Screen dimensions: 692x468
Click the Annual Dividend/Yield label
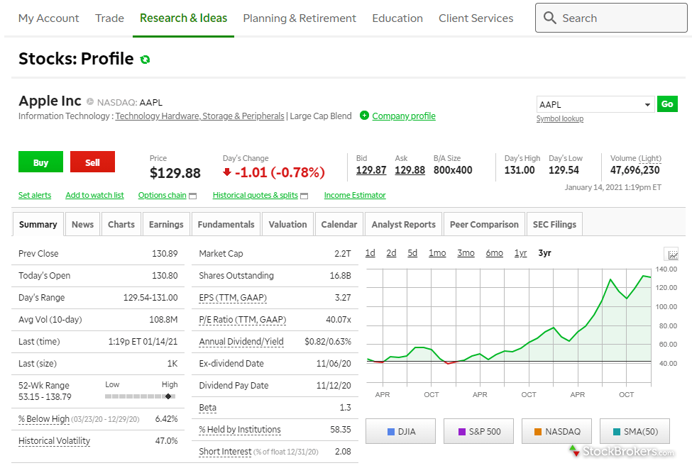241,342
